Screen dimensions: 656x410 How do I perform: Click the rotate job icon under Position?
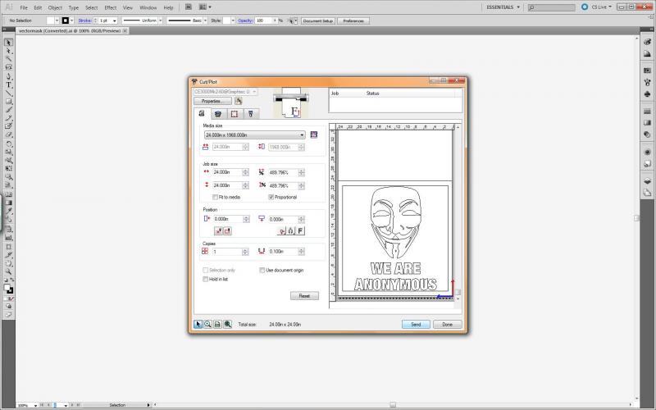[281, 231]
